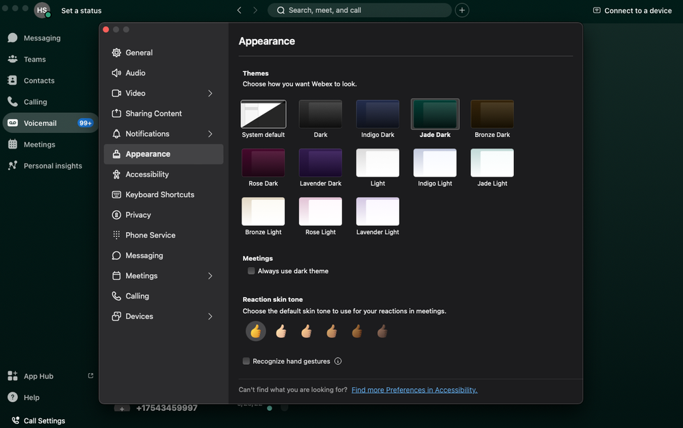683x428 pixels.
Task: Expand the Video settings chevron
Action: (x=210, y=93)
